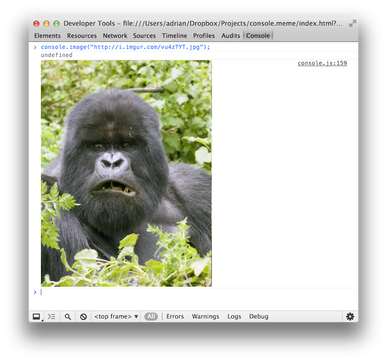Go to the Sources panel tab
The image size is (387, 362).
144,36
